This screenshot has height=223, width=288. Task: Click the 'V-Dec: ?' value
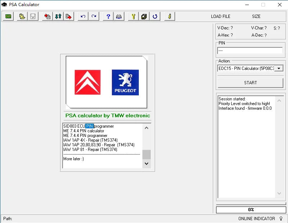pos(225,28)
